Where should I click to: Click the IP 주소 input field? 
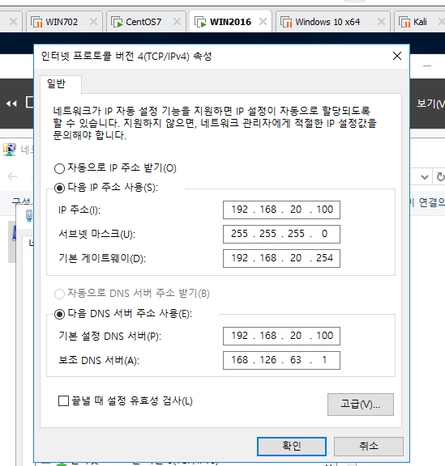click(281, 210)
